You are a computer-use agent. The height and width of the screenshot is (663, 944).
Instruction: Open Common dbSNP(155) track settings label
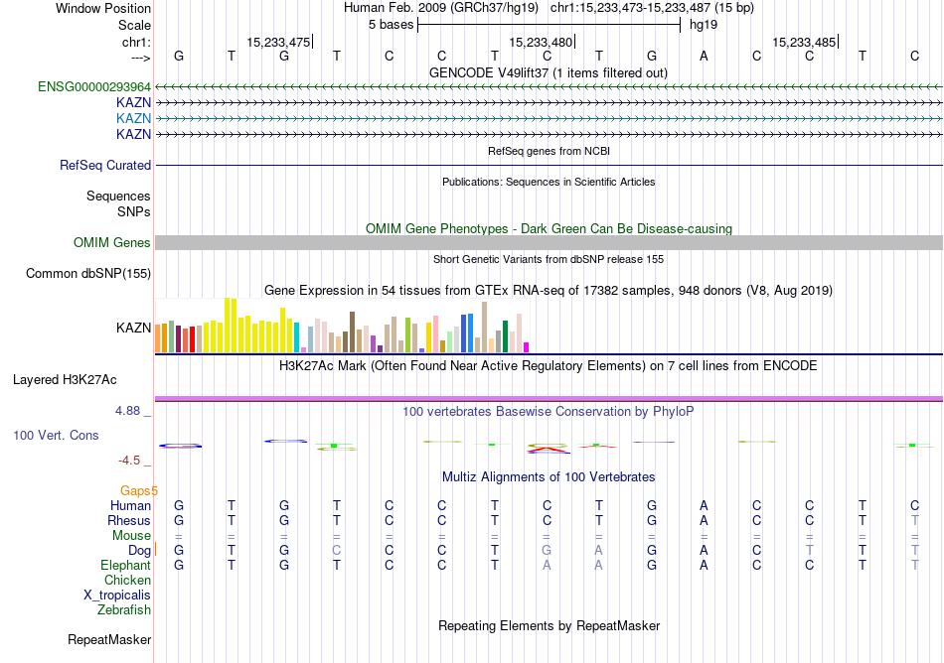coord(87,274)
